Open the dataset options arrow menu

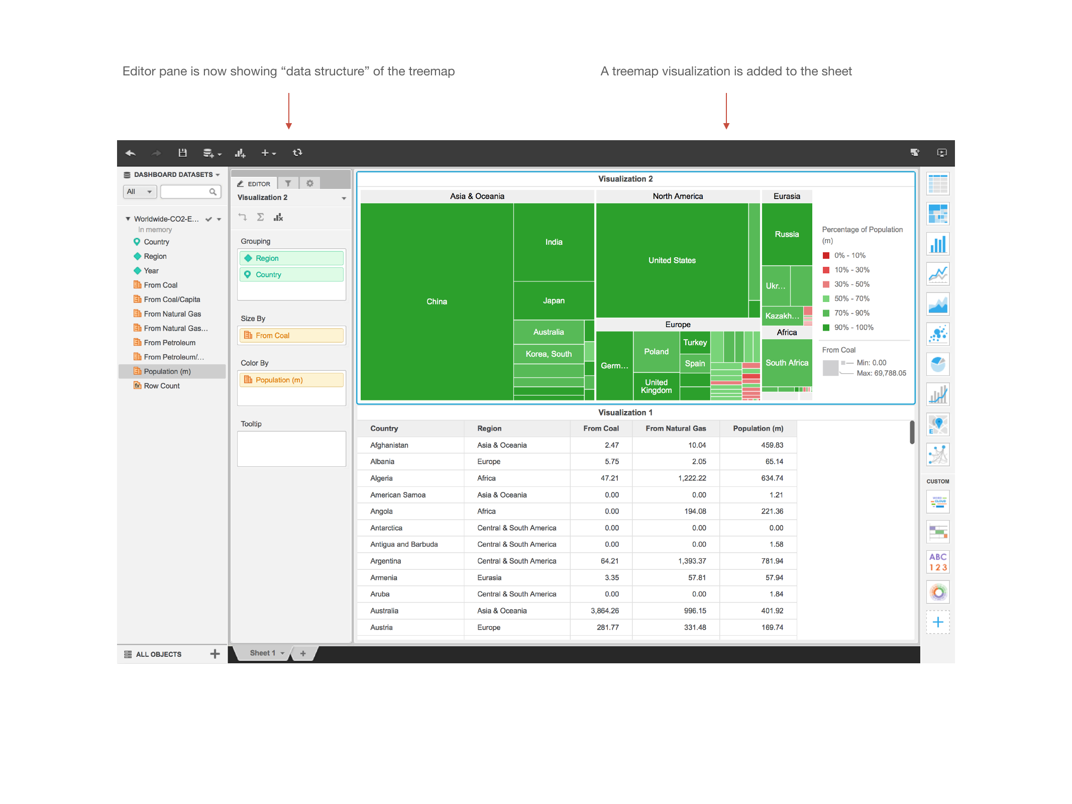[219, 219]
